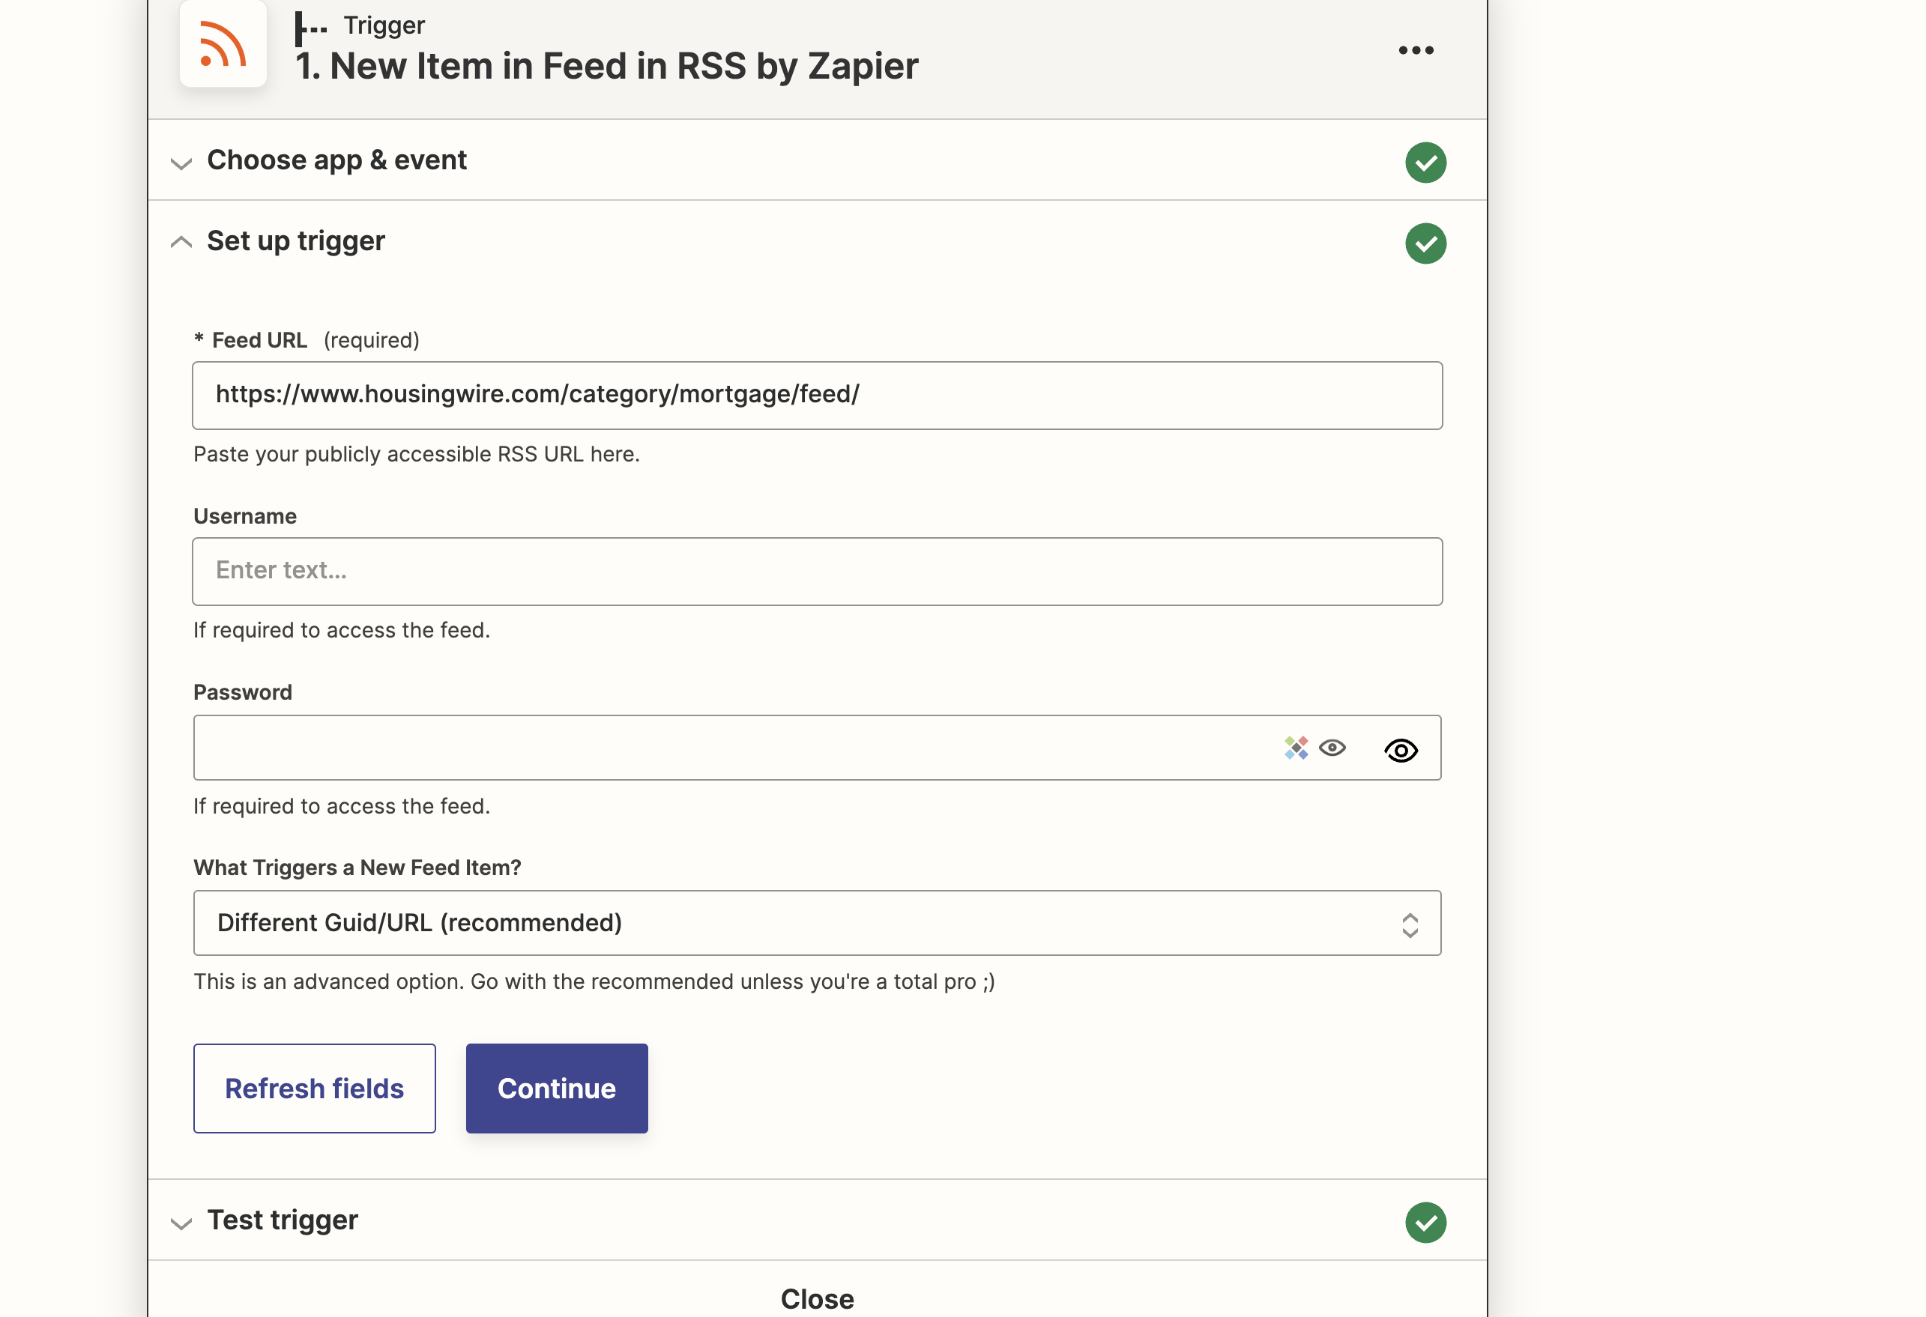Click the colorful password manager icon in Password field

(x=1296, y=748)
